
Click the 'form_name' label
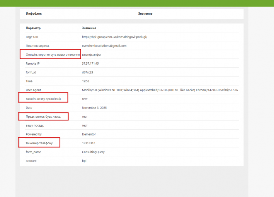click(x=33, y=152)
